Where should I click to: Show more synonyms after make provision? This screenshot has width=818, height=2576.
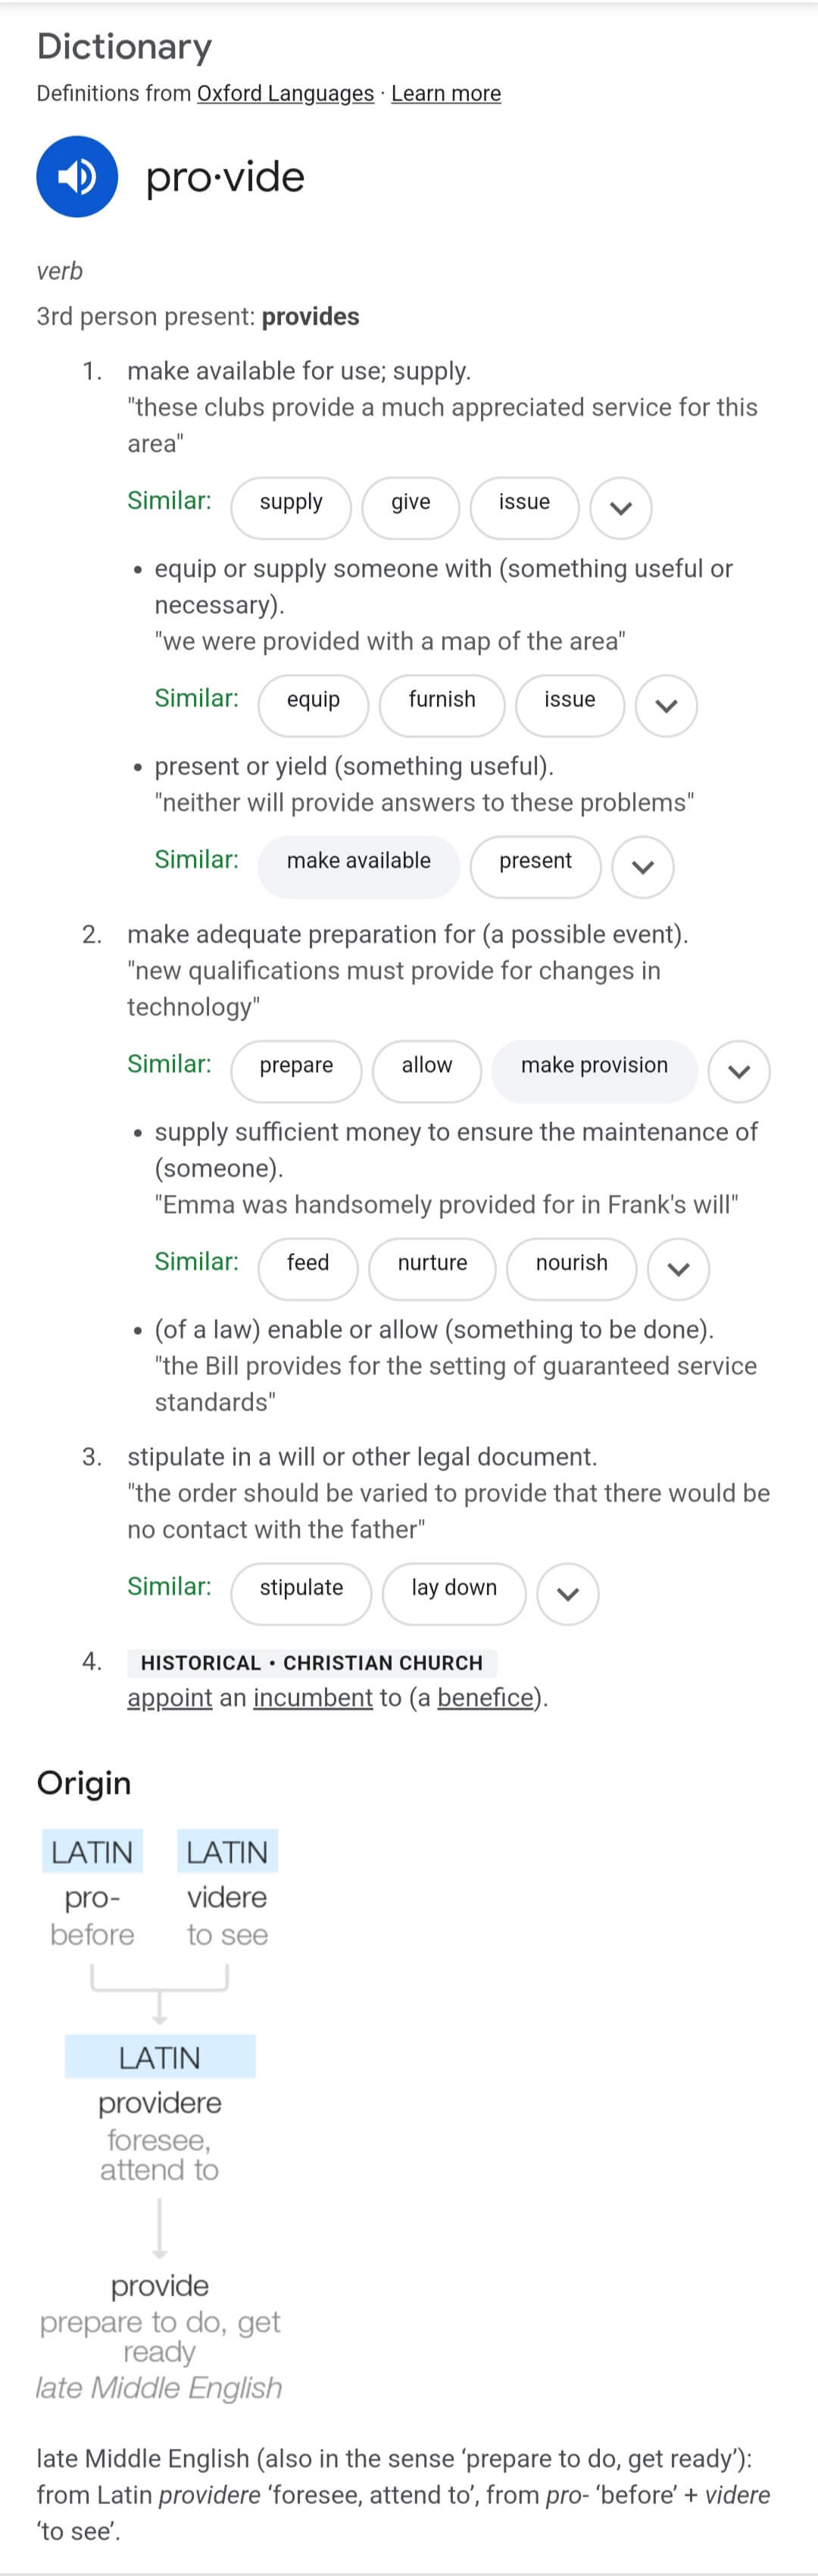point(739,1072)
